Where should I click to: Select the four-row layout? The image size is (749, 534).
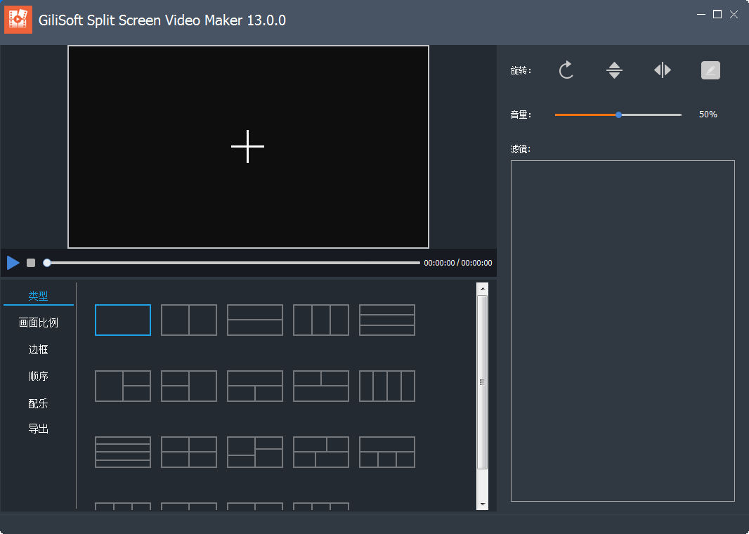click(123, 452)
